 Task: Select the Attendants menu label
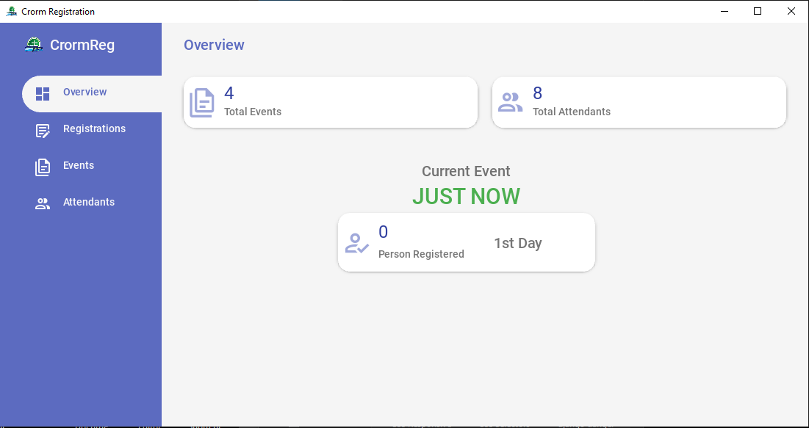pos(89,202)
